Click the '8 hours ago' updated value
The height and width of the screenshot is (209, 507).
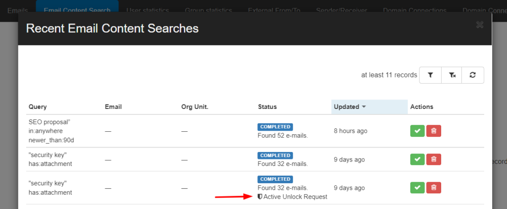click(351, 131)
